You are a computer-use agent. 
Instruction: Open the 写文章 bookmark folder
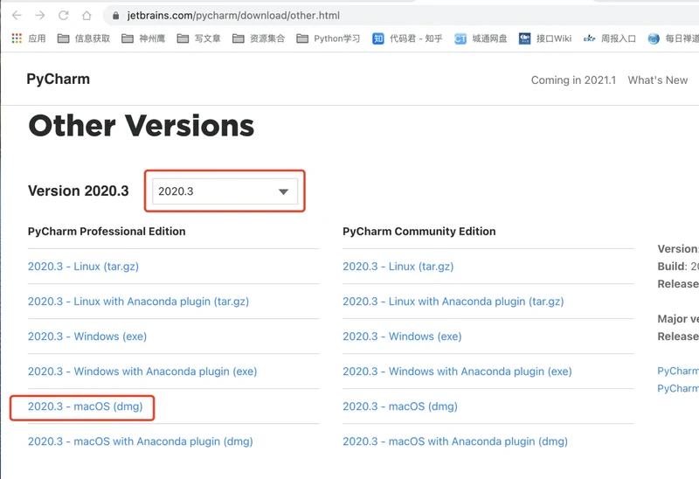tap(199, 38)
